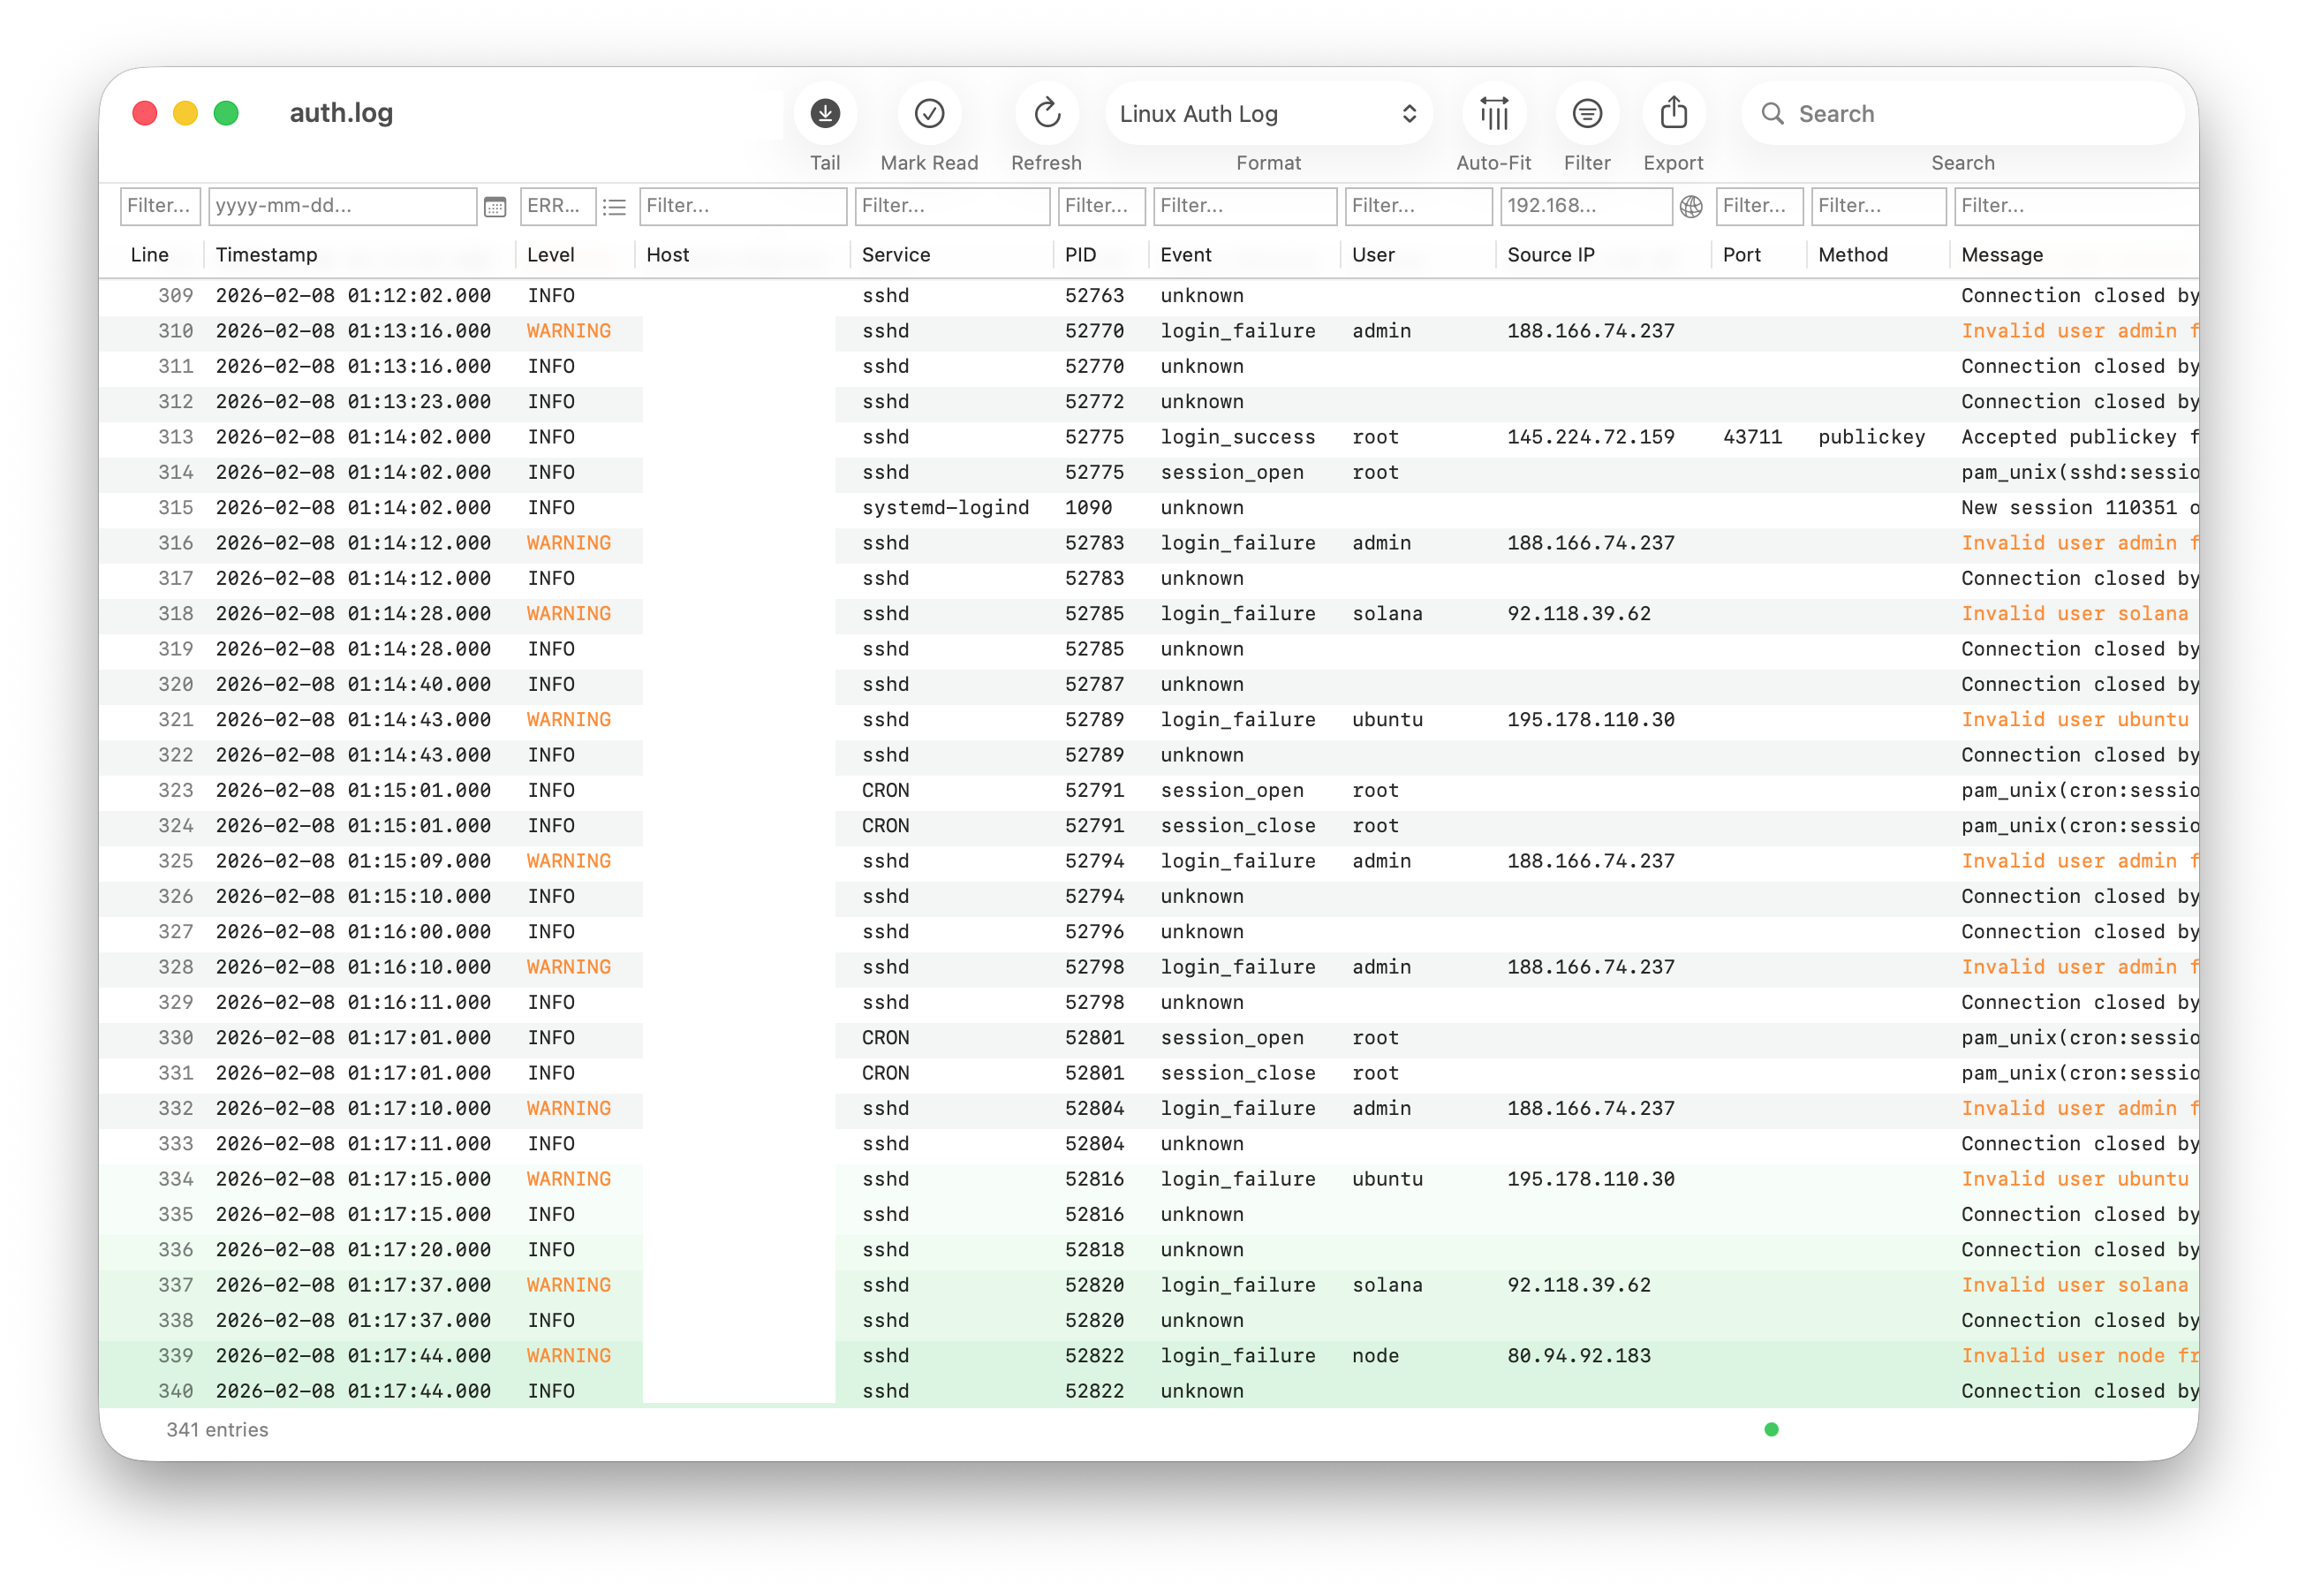Click the Auto-Fit columns icon
The width and height of the screenshot is (2298, 1592).
pos(1493,114)
